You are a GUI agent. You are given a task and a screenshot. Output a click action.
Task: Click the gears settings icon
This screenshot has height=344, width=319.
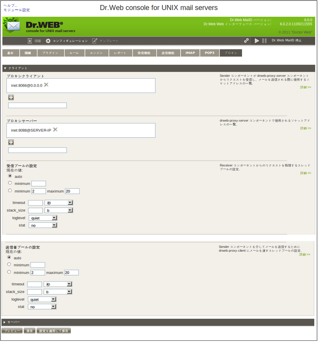click(247, 41)
